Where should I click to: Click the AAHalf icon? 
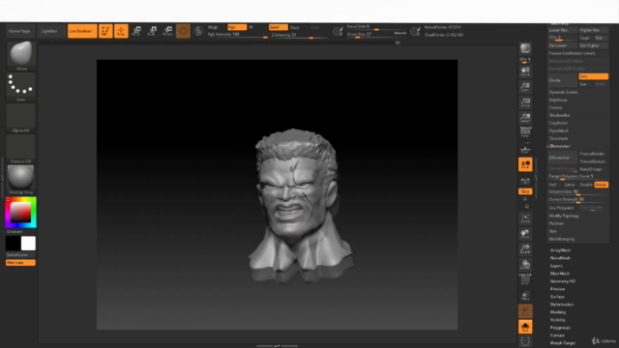pos(525,118)
